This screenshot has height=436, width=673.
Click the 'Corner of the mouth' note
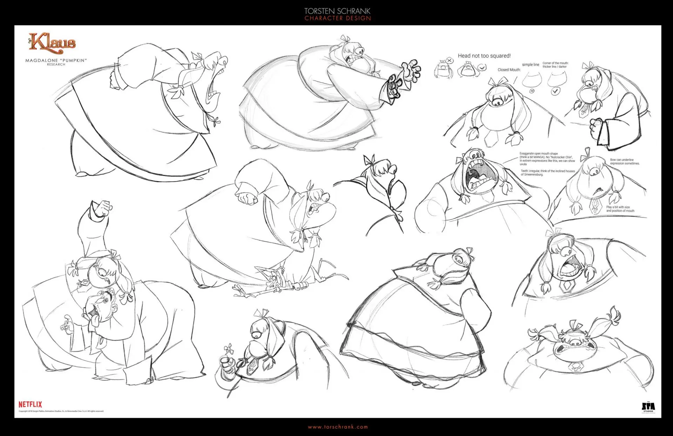[x=556, y=65]
